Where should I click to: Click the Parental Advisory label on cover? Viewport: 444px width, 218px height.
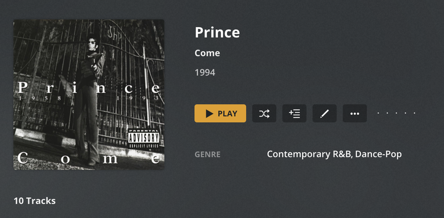(x=144, y=138)
